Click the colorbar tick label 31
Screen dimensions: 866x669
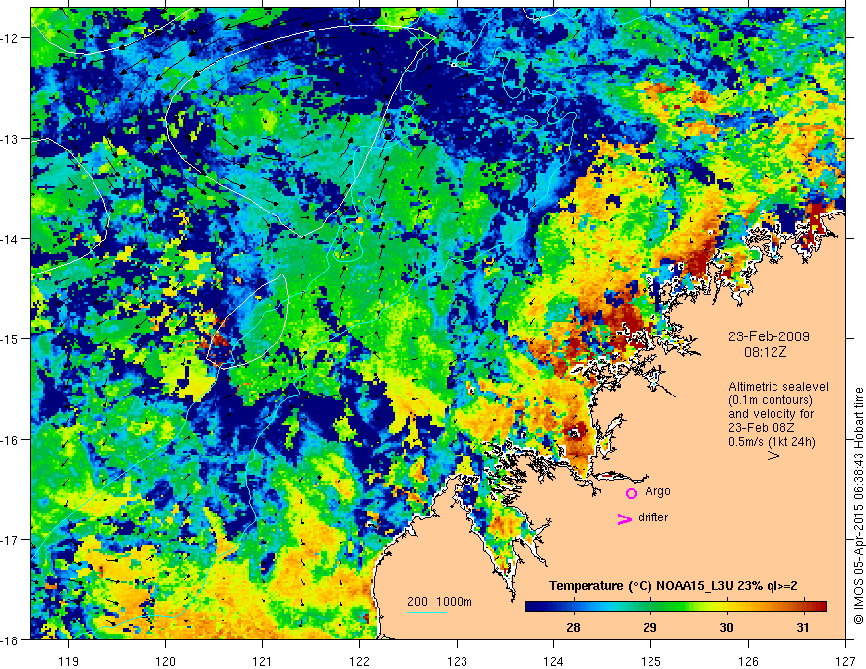803,627
